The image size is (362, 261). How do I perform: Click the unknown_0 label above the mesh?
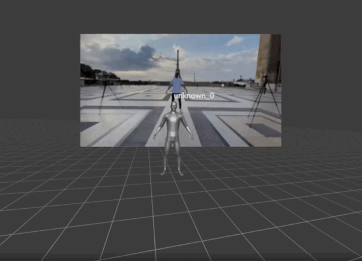tap(194, 96)
